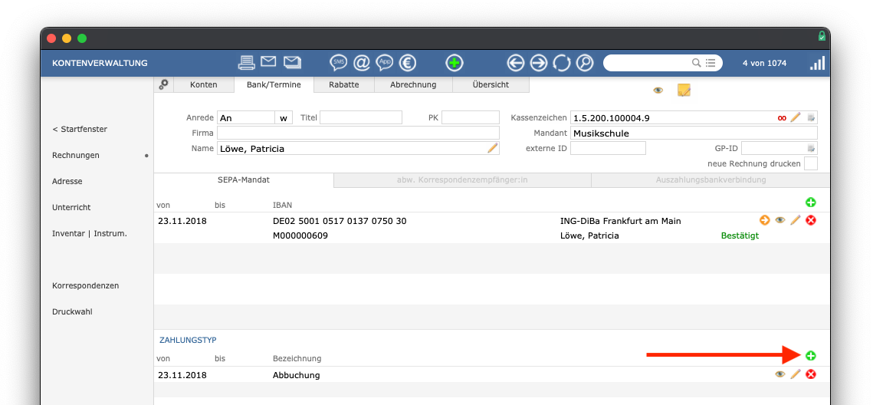Click the gears settings icon left of Konten tab
Viewport: 873px width, 405px height.
tap(164, 84)
